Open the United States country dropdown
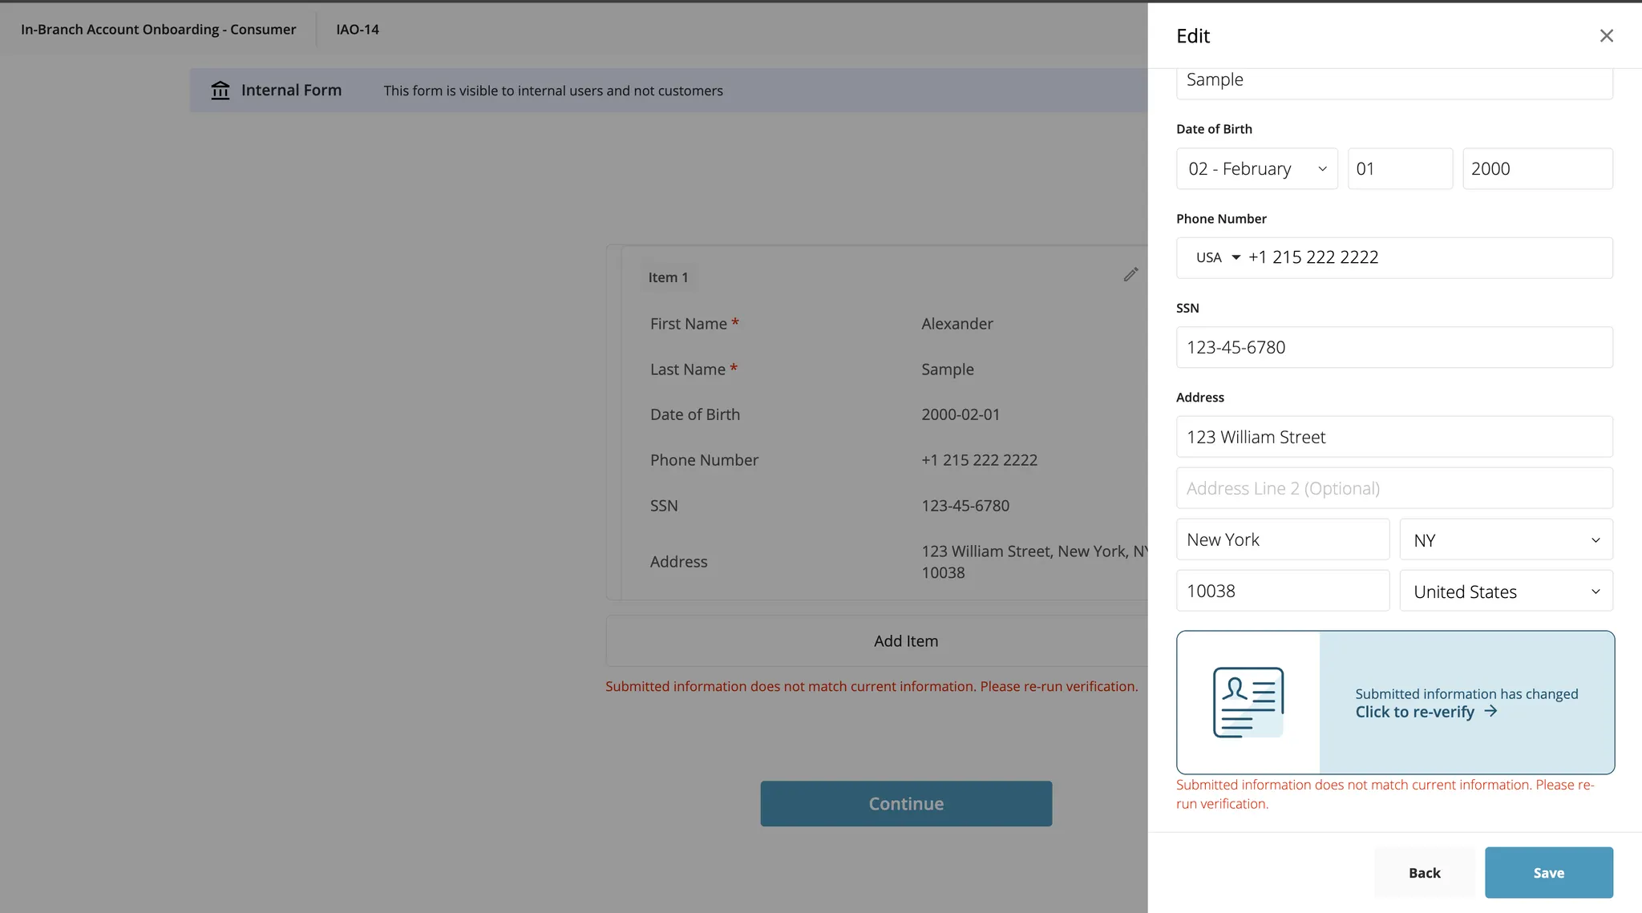 click(x=1506, y=592)
